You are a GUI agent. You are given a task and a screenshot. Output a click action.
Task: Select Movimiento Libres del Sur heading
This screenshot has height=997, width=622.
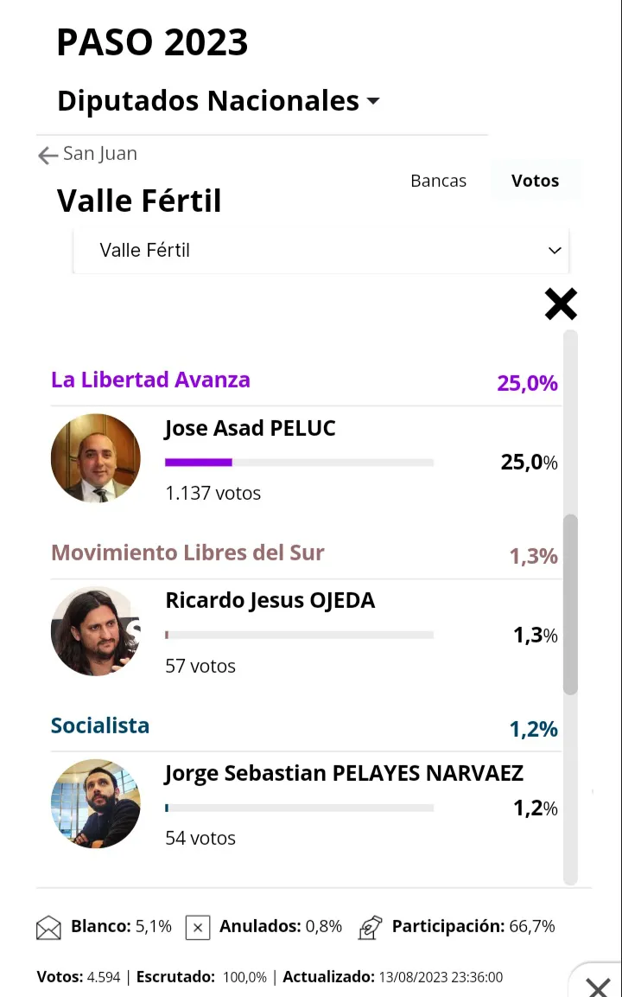pos(187,553)
